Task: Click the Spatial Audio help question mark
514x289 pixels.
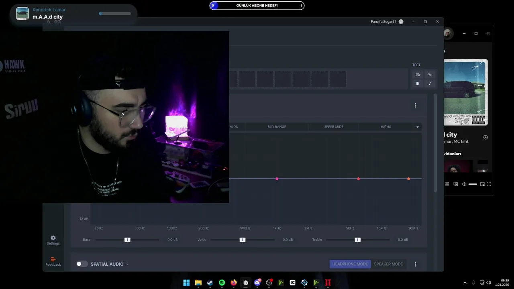Action: coord(127,264)
